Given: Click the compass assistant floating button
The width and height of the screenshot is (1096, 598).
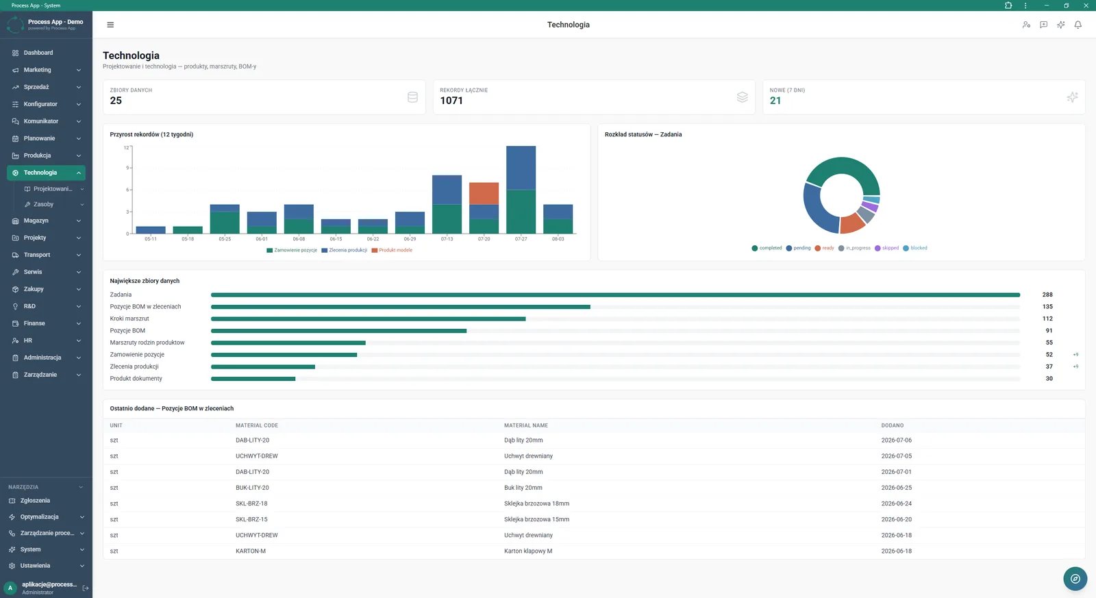Looking at the screenshot, I should 1075,579.
